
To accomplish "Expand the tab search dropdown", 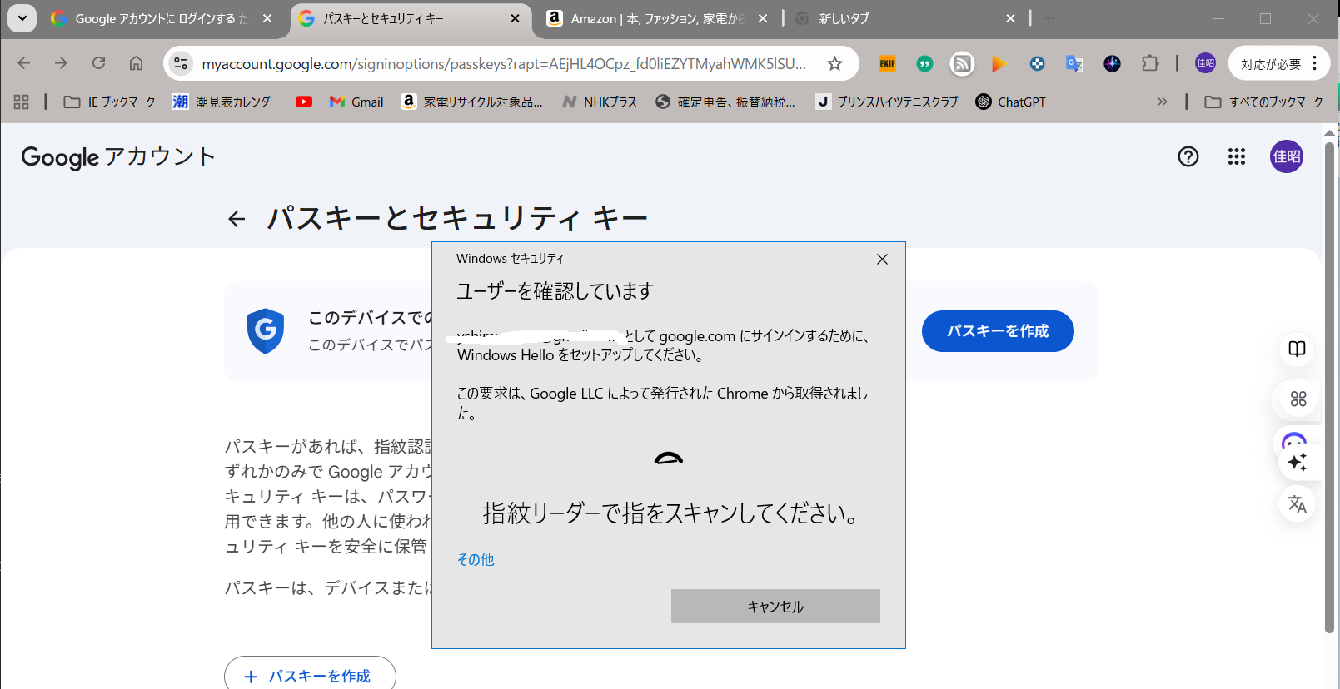I will point(22,18).
